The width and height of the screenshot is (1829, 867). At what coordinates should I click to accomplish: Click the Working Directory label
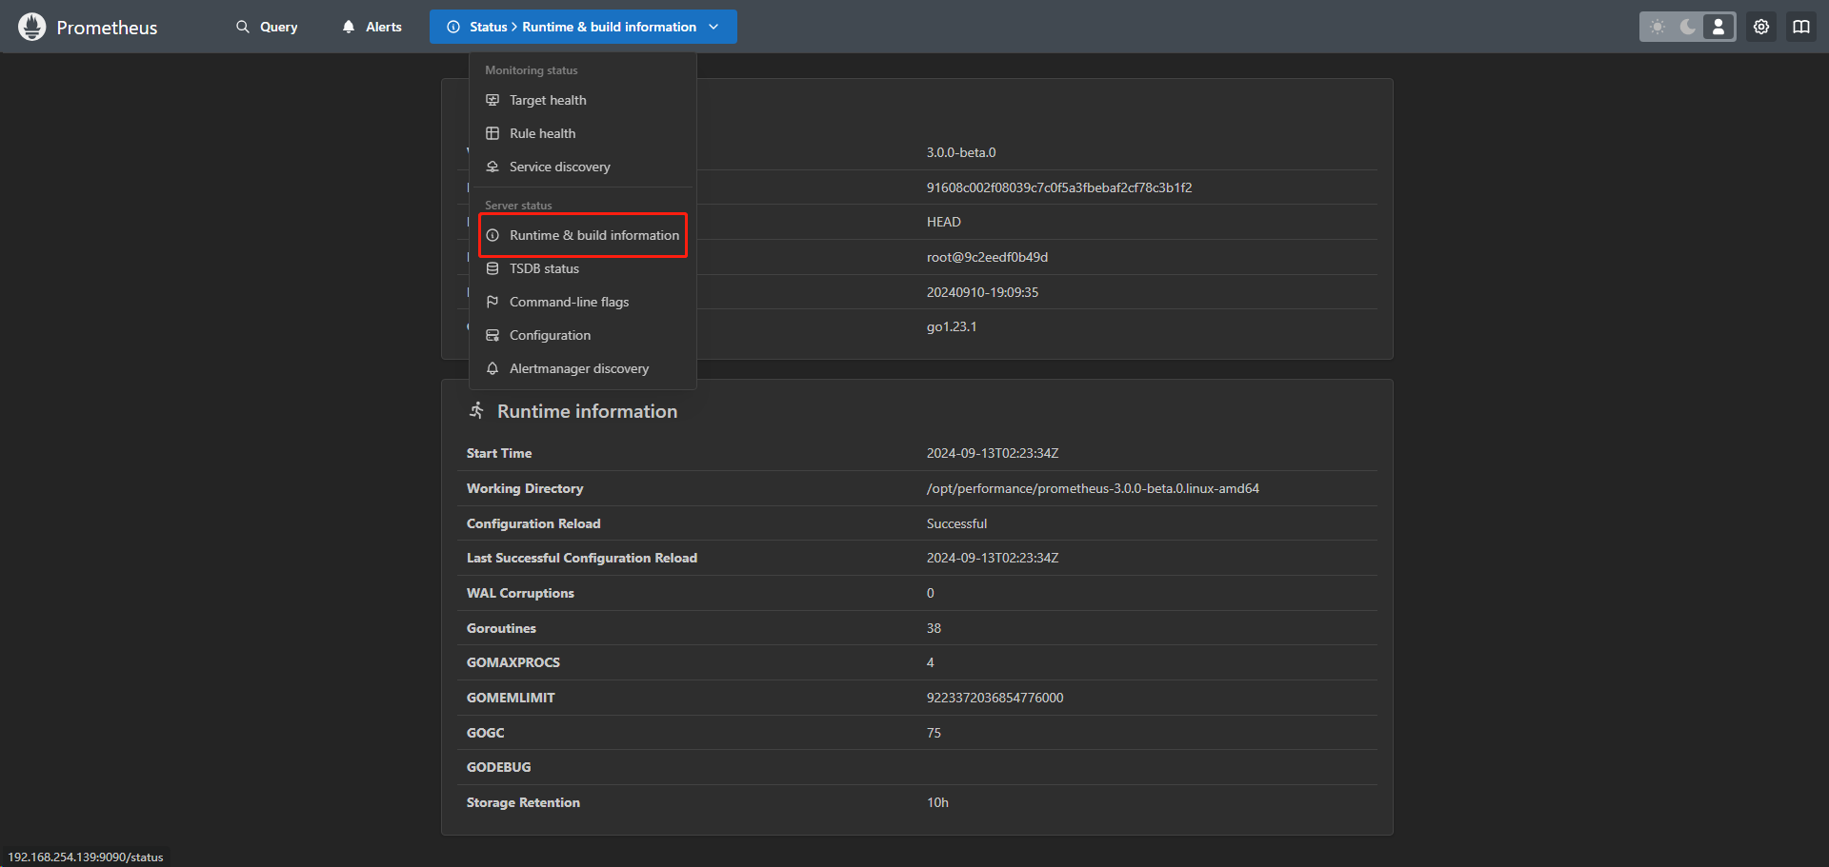pos(525,488)
